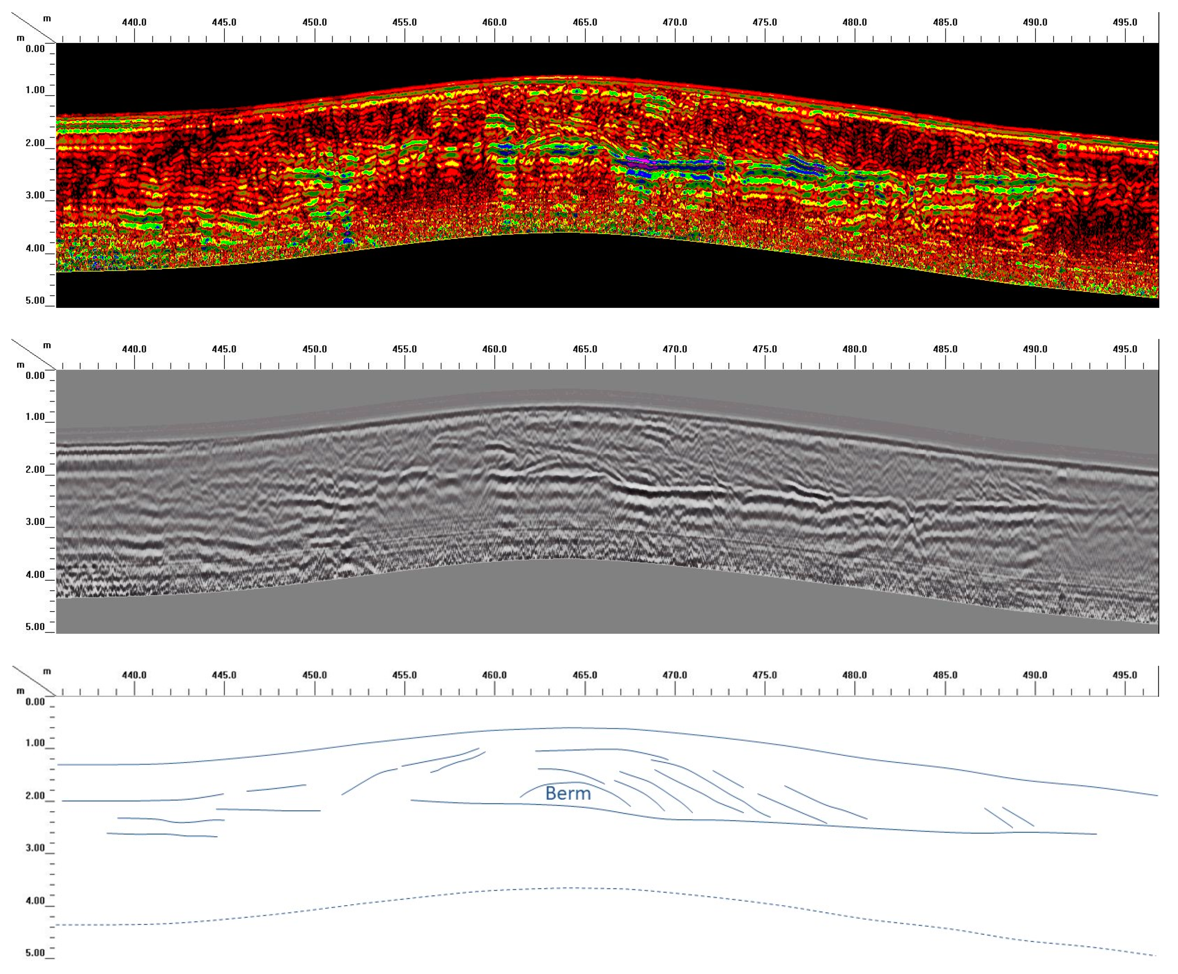Image resolution: width=1178 pixels, height=974 pixels.
Task: Click depth 2.00 on the color radargram axis
Action: coord(35,143)
